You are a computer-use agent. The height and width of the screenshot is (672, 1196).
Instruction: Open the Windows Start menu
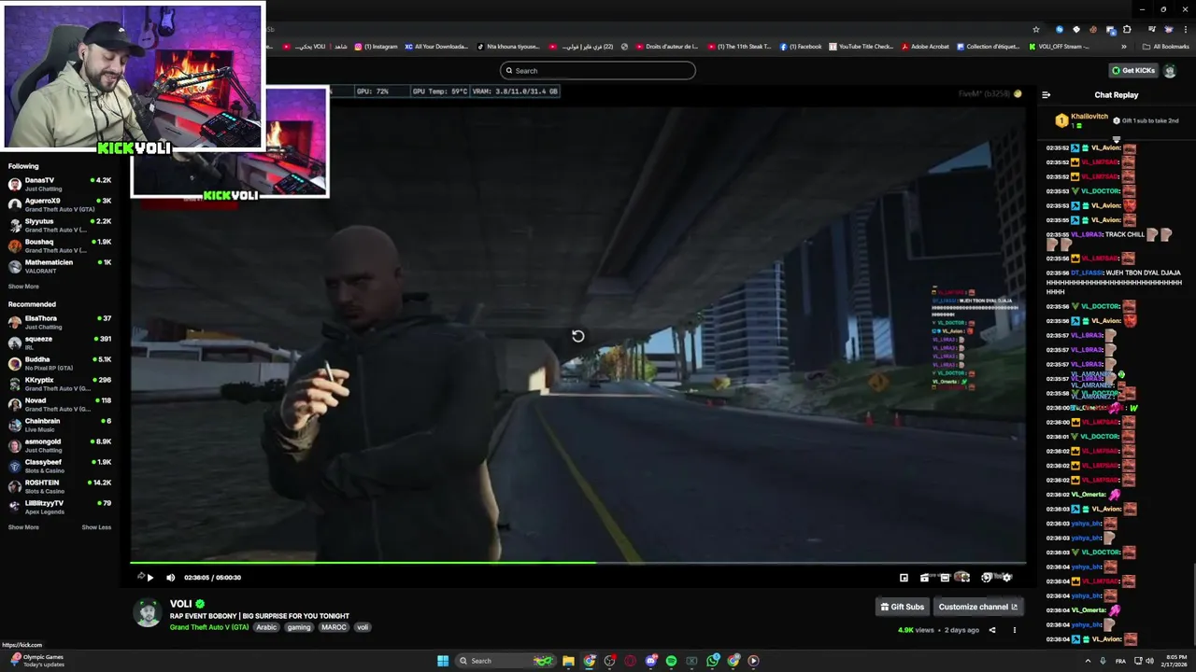tap(443, 661)
